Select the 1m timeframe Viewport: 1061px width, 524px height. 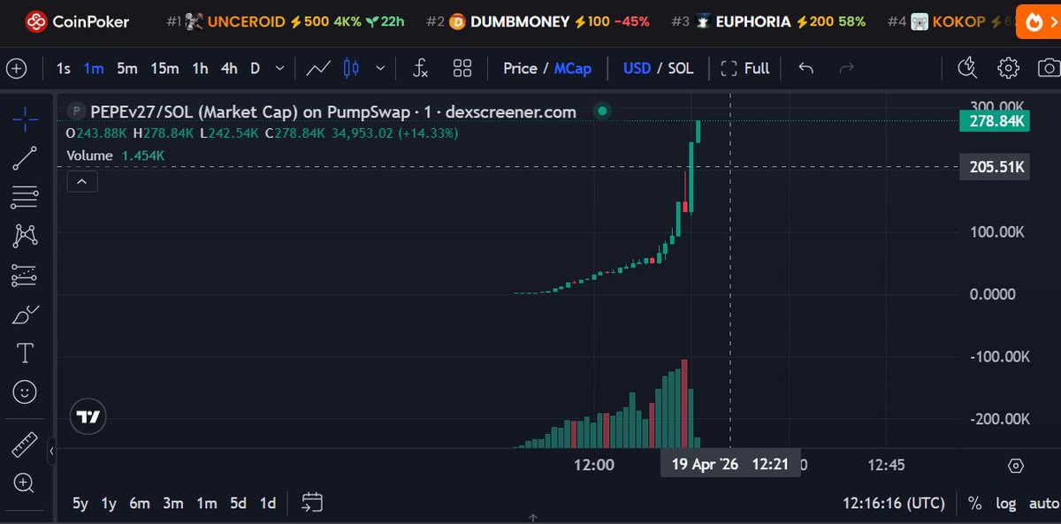(94, 68)
